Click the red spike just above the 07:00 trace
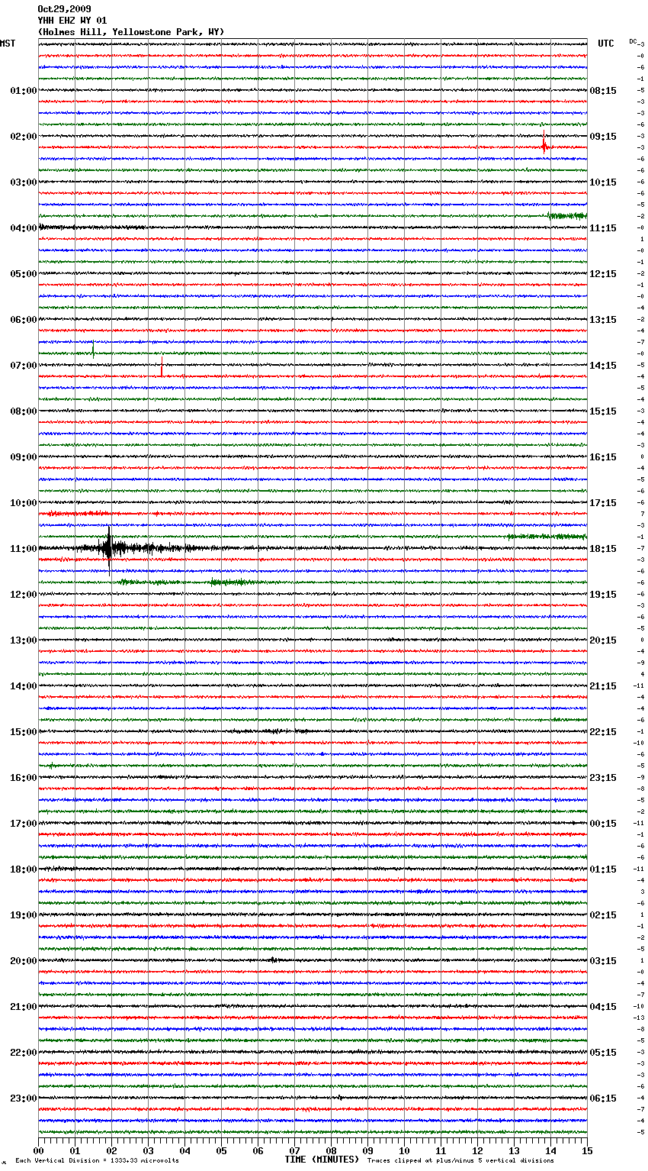Screen dimensions: 648x1171 coord(162,367)
